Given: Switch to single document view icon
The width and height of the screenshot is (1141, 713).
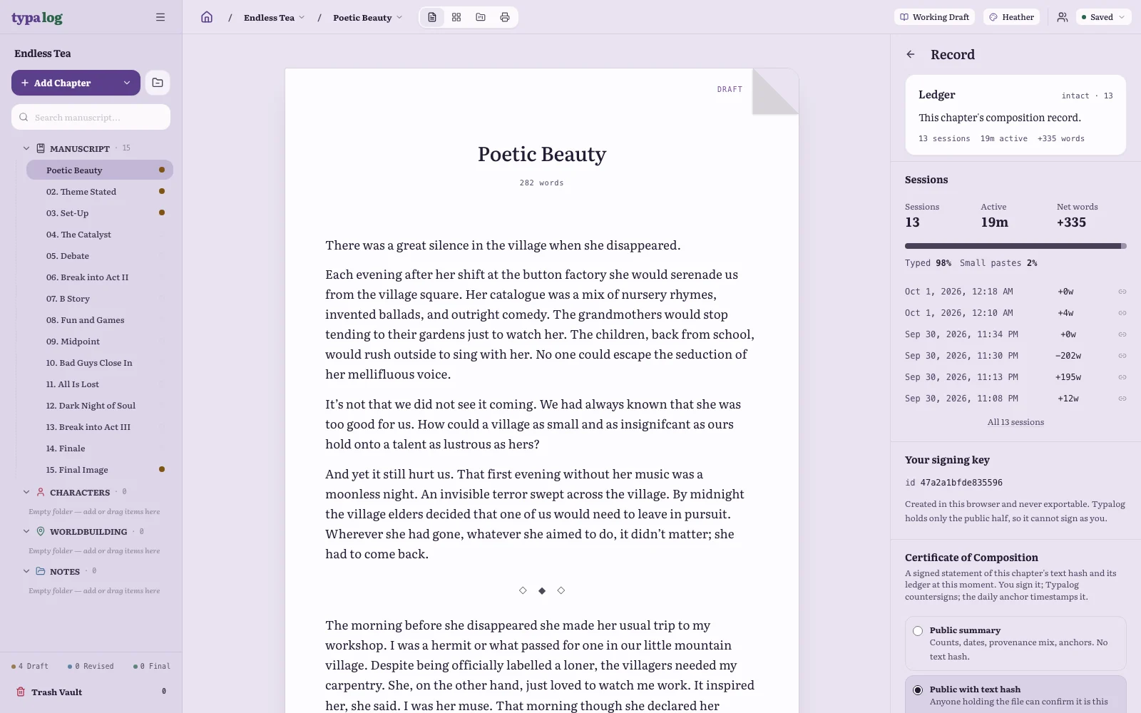Looking at the screenshot, I should pyautogui.click(x=432, y=17).
